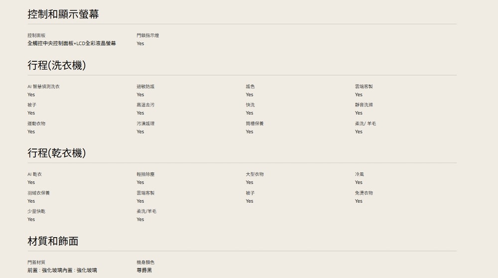Click the 靜音洗滌 program label
Viewport: 498px width, 278px height.
coord(364,105)
